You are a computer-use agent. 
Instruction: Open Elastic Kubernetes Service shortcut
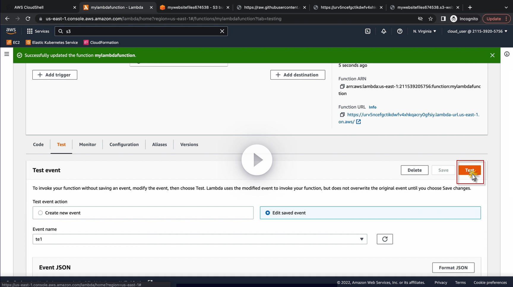pos(52,42)
